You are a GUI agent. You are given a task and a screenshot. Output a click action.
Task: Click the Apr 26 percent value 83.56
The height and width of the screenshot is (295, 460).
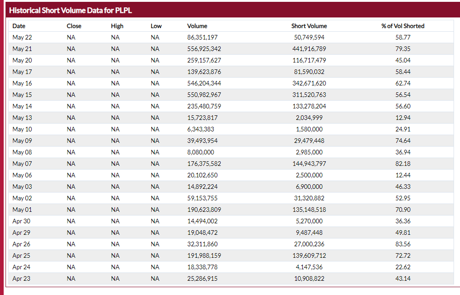point(403,244)
